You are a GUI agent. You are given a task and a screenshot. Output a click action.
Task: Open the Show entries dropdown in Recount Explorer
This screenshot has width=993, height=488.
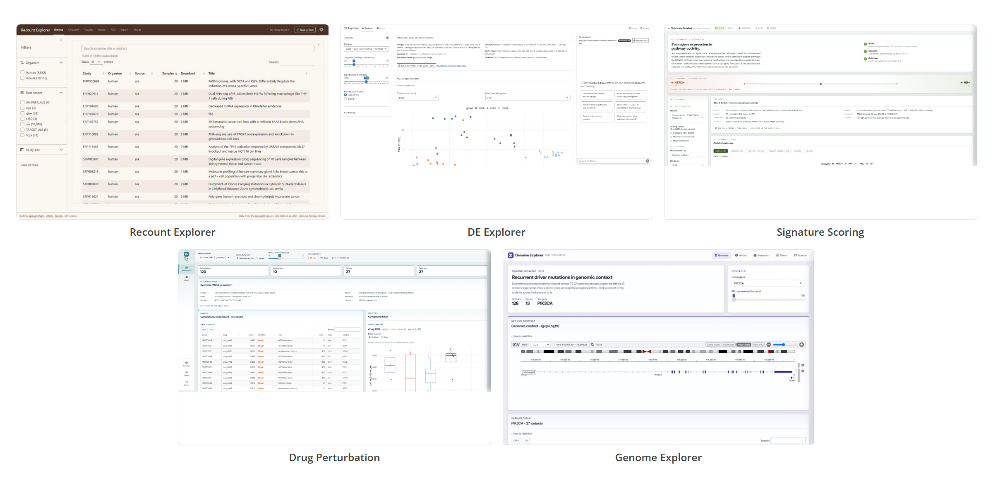(x=96, y=62)
